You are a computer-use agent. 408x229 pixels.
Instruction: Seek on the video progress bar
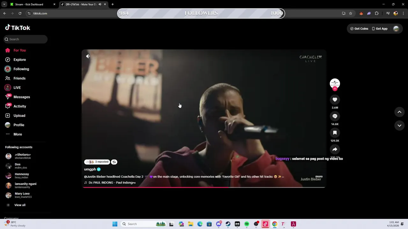click(204, 187)
